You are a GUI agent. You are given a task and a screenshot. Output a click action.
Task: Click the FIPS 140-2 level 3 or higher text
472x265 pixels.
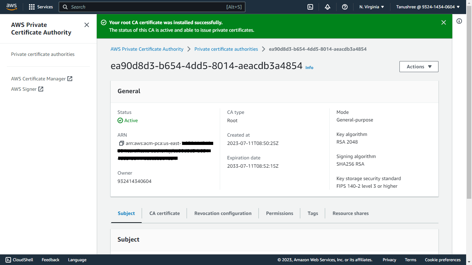pyautogui.click(x=367, y=186)
